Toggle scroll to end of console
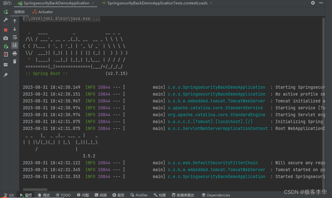The height and width of the screenshot is (198, 332). tap(15, 45)
